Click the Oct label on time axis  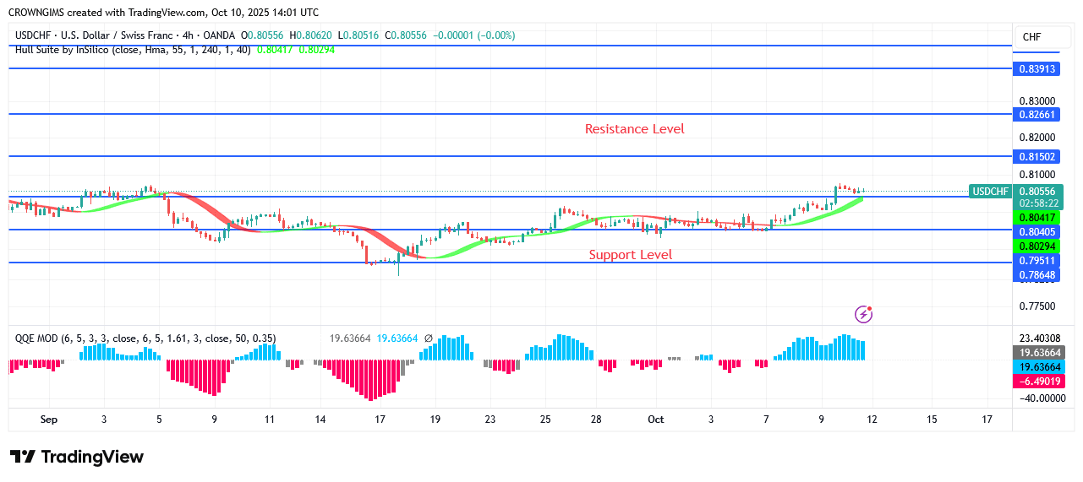655,420
